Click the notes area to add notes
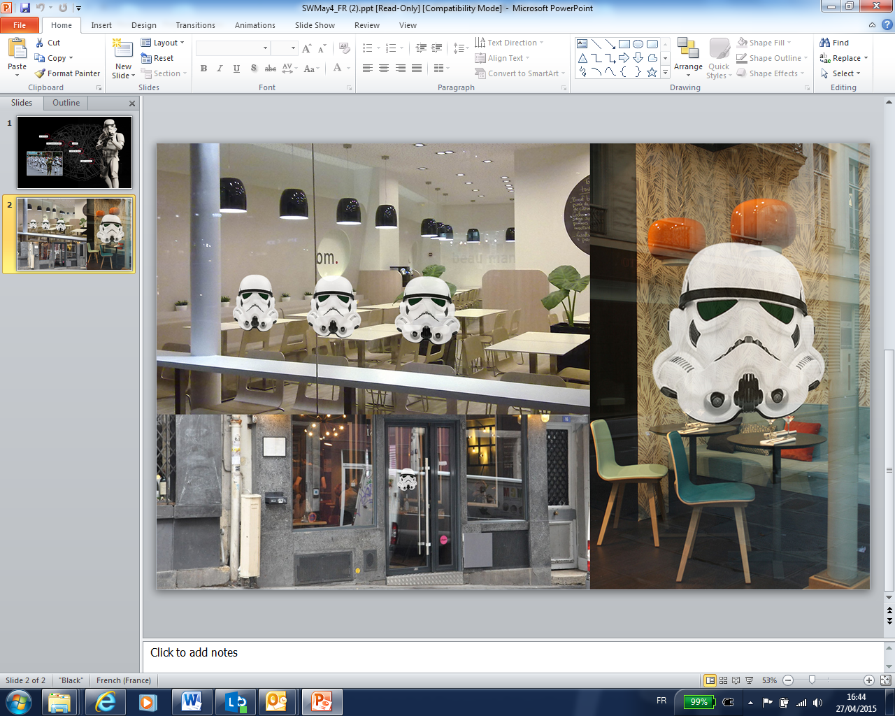Screen dimensions: 895x716 tap(513, 656)
